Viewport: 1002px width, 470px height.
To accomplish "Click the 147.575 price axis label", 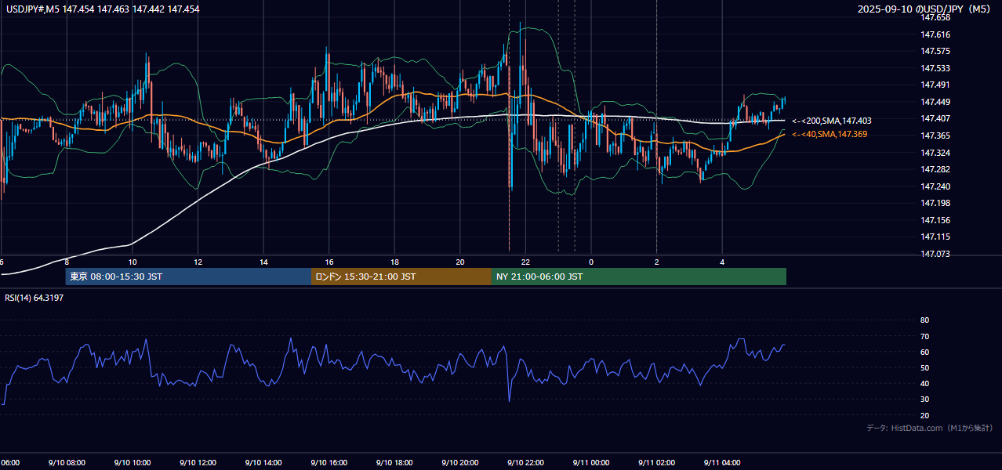I will click(x=936, y=51).
